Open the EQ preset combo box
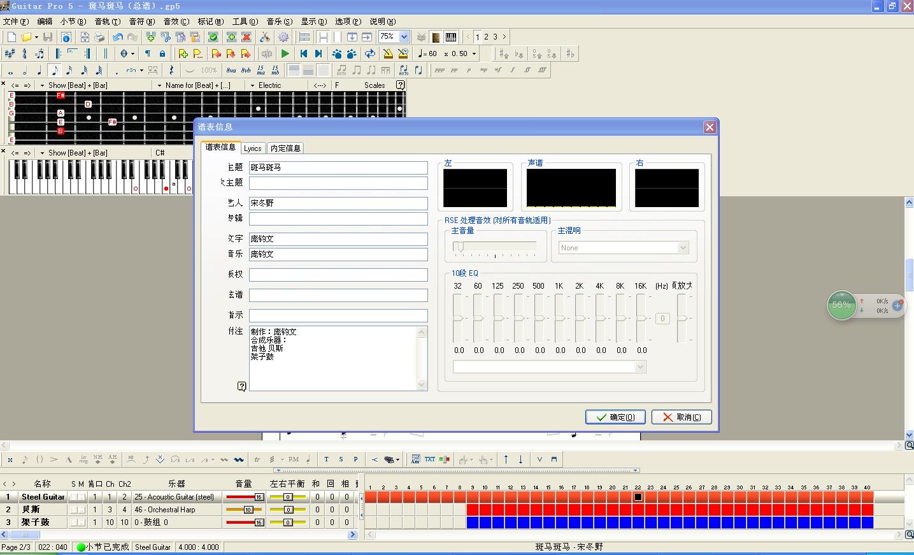Screen dimensions: 914x555 [x=550, y=367]
